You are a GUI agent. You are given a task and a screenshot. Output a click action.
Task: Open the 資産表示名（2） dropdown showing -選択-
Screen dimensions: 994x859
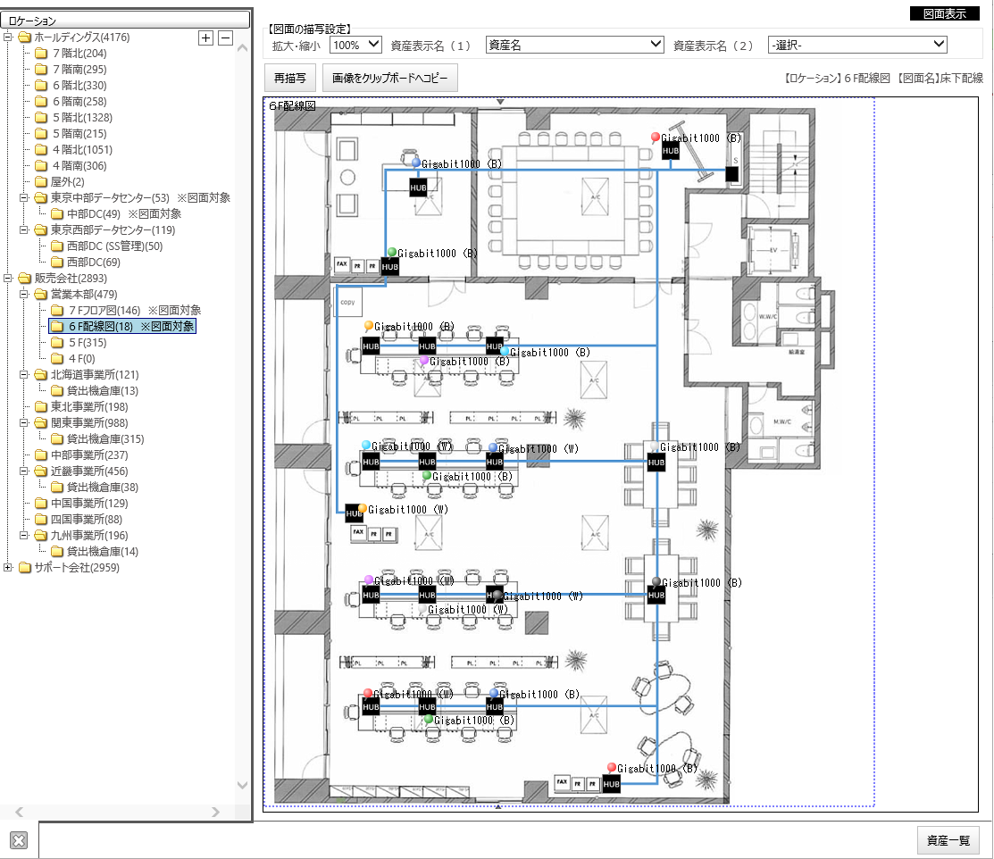click(x=857, y=45)
